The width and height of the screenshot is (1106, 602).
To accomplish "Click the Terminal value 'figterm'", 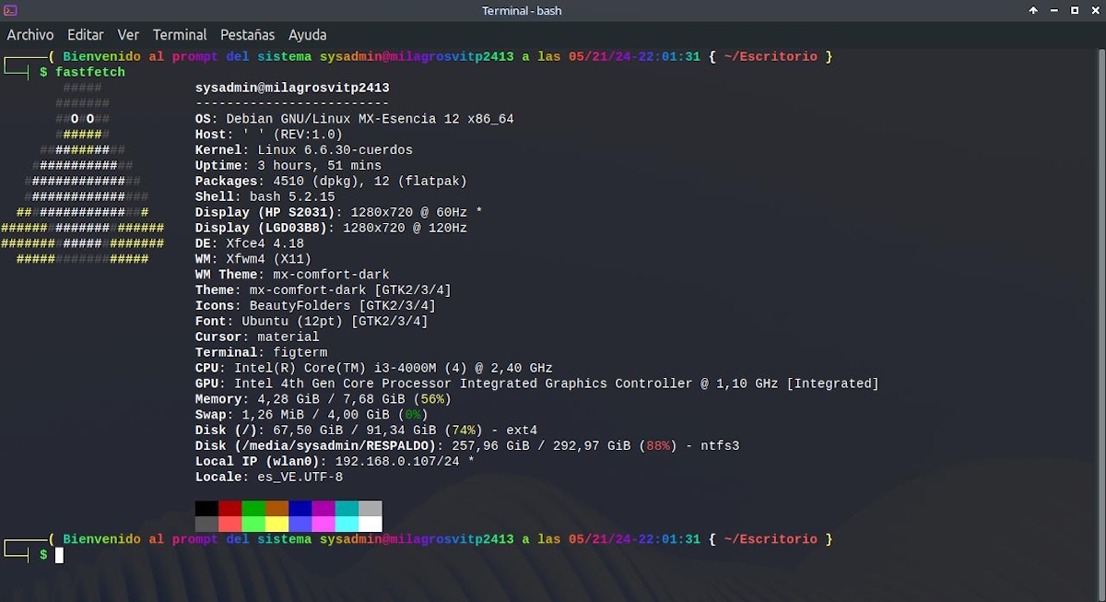I will [x=300, y=352].
